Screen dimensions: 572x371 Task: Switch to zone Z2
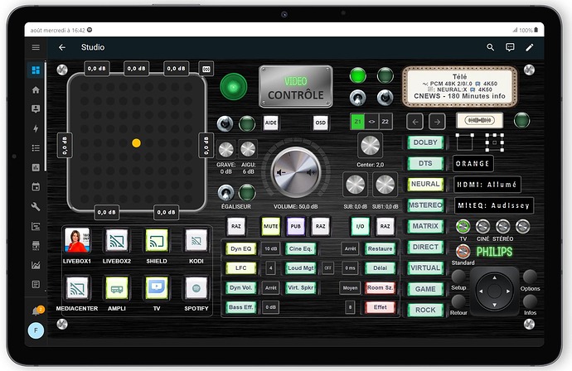[x=385, y=122]
